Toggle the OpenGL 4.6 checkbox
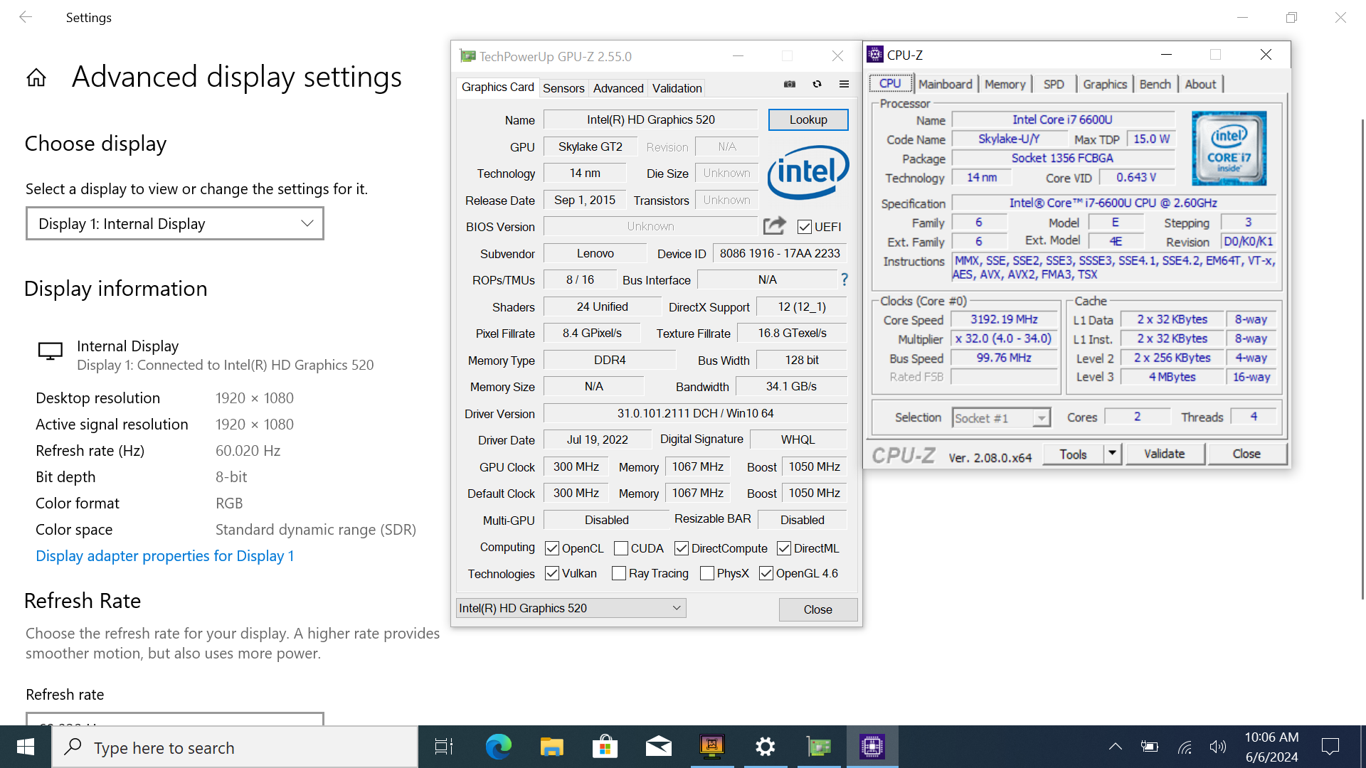Viewport: 1366px width, 768px height. tap(766, 573)
